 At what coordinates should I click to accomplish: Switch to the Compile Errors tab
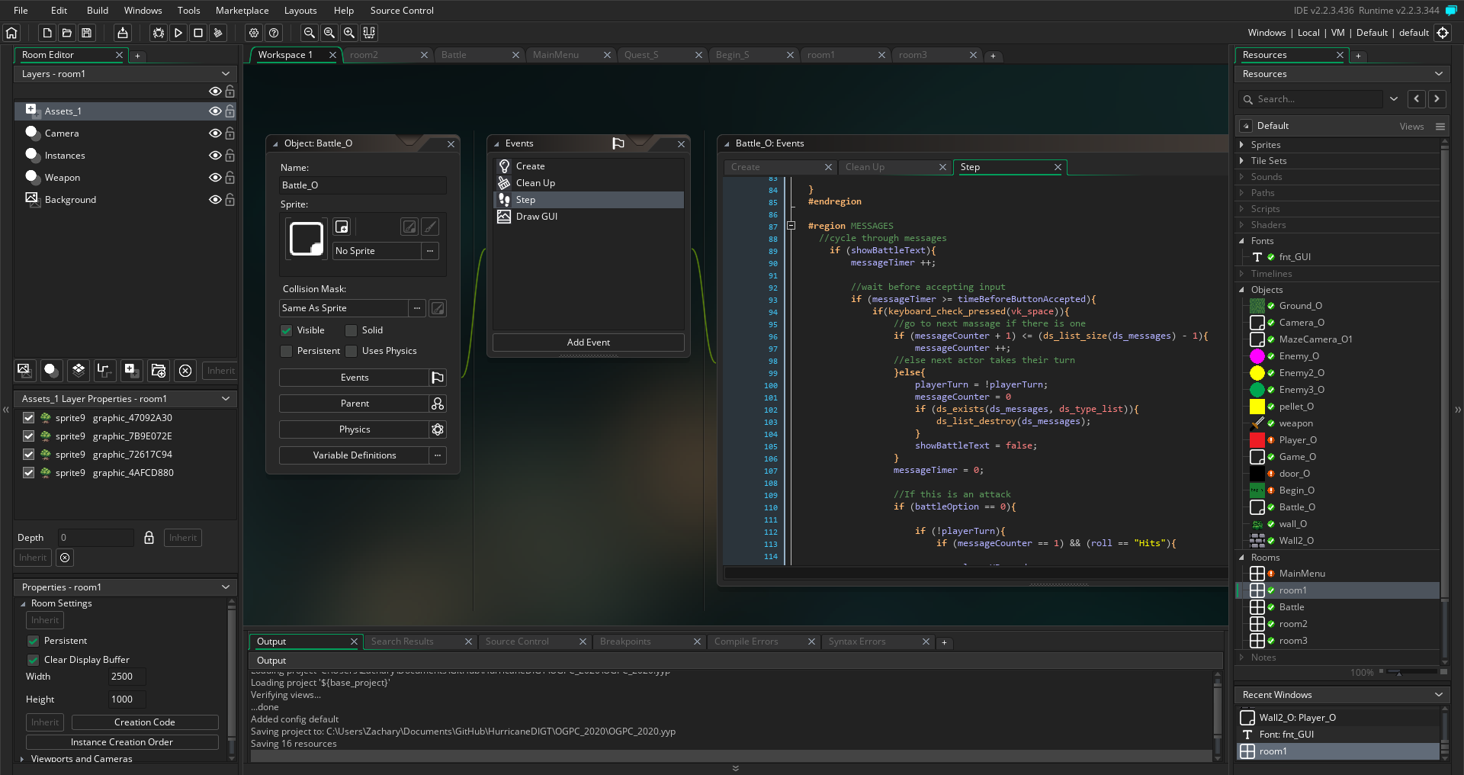point(746,642)
